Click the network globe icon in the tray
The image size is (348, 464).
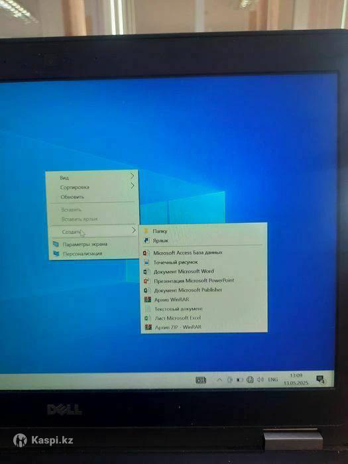pyautogui.click(x=250, y=380)
